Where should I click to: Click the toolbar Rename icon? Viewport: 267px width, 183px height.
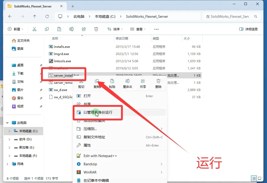point(72,29)
